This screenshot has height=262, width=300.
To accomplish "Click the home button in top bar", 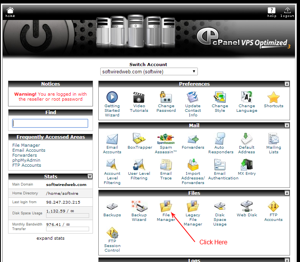I will (x=10, y=12).
